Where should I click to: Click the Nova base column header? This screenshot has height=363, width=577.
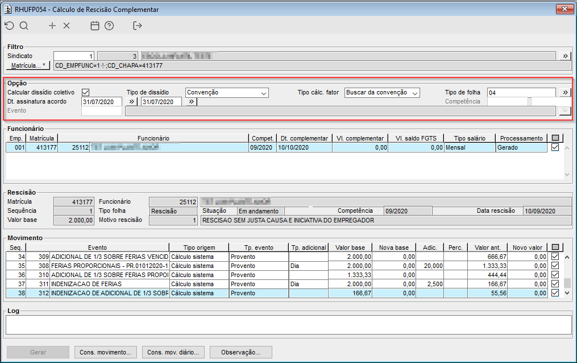(394, 247)
